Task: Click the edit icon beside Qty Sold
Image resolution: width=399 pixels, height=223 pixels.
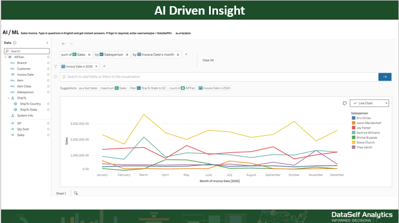Action: [x=48, y=129]
